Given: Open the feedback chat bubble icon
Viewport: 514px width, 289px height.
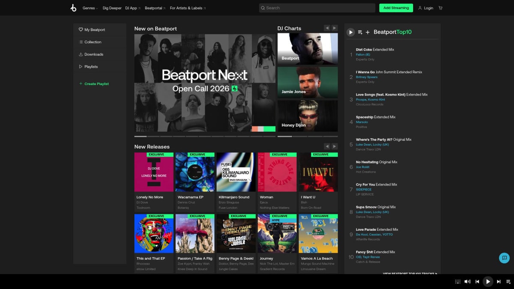Looking at the screenshot, I should [x=504, y=258].
